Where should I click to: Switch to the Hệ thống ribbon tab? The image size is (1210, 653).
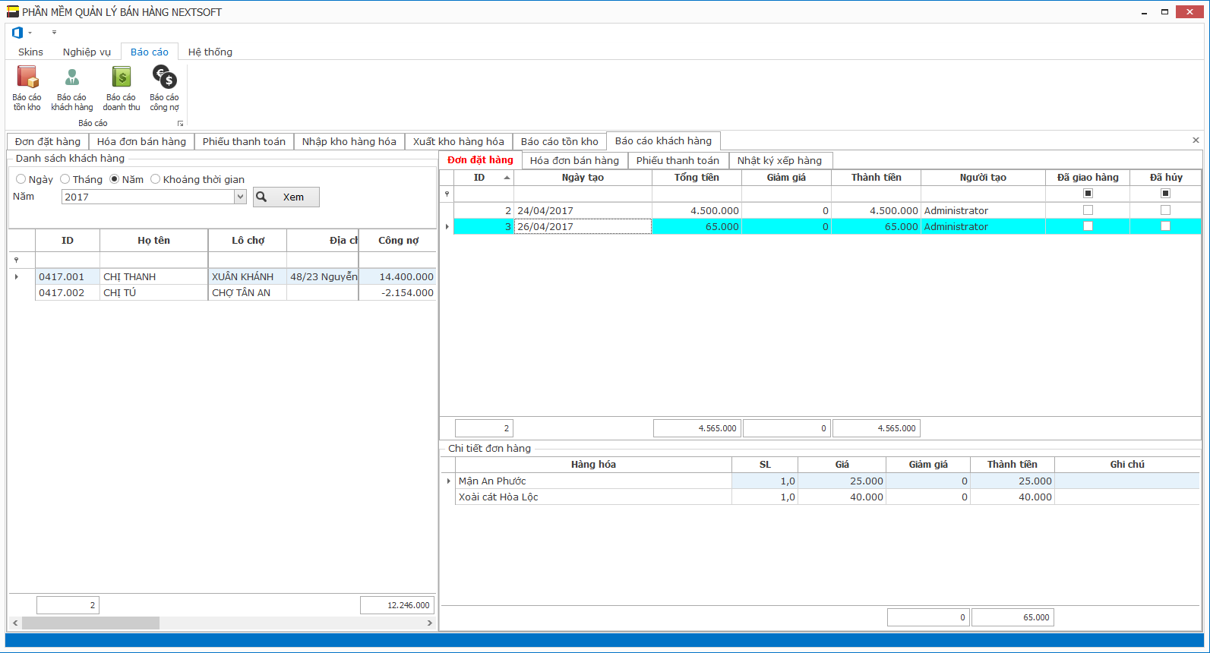(x=210, y=52)
